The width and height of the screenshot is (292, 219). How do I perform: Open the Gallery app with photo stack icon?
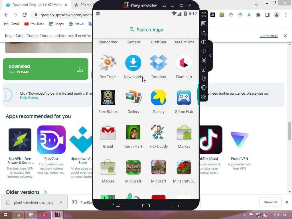pos(133,102)
